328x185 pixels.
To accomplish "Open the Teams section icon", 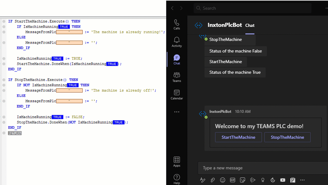I will (x=177, y=77).
